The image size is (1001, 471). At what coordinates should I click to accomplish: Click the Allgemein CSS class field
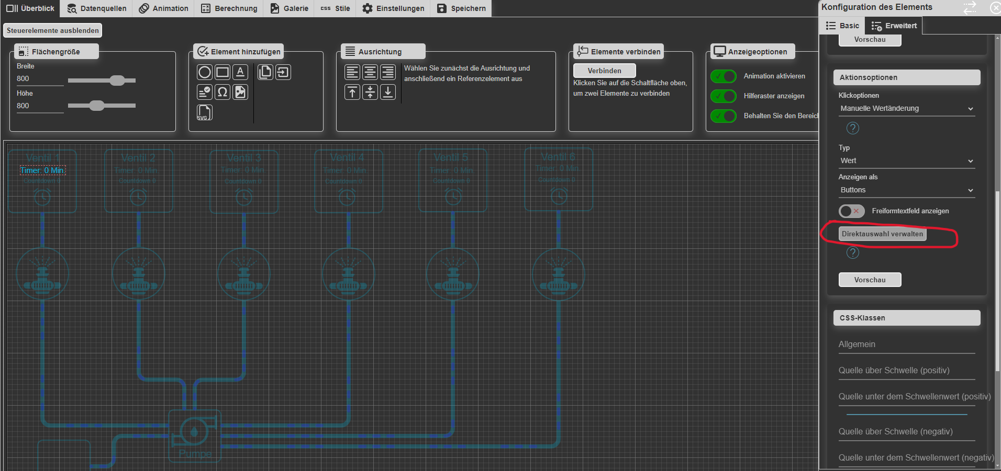tap(907, 344)
